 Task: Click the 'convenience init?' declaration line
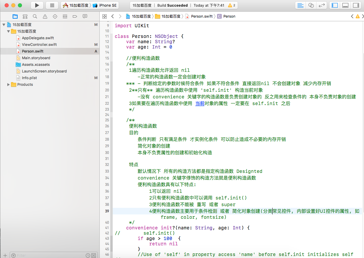tap(188, 228)
